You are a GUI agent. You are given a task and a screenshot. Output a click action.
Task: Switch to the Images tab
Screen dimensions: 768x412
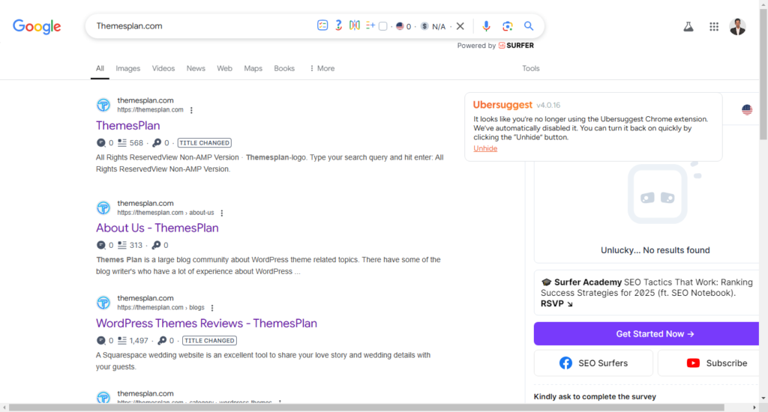(x=127, y=68)
